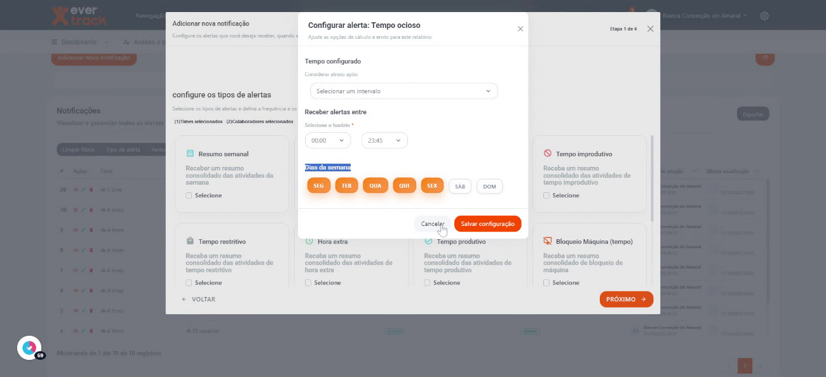826x377 pixels.
Task: Click the PRÓXIMO button
Action: click(x=626, y=299)
